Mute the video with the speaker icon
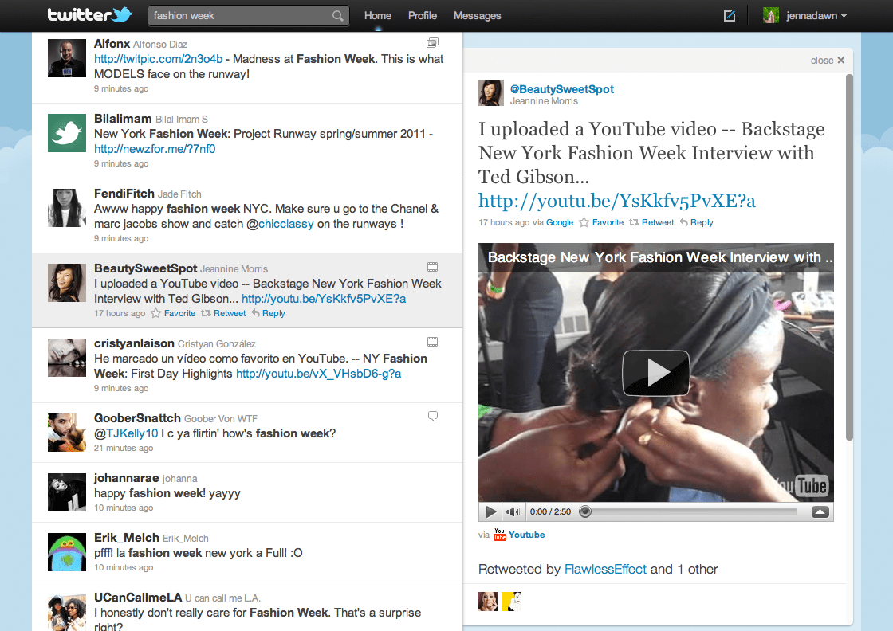Screen dimensions: 893x631 pos(511,511)
